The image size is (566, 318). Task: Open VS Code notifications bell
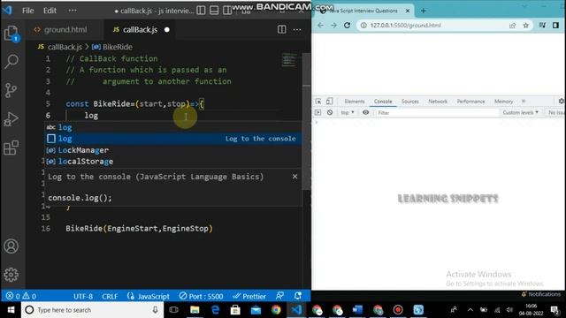coord(298,296)
